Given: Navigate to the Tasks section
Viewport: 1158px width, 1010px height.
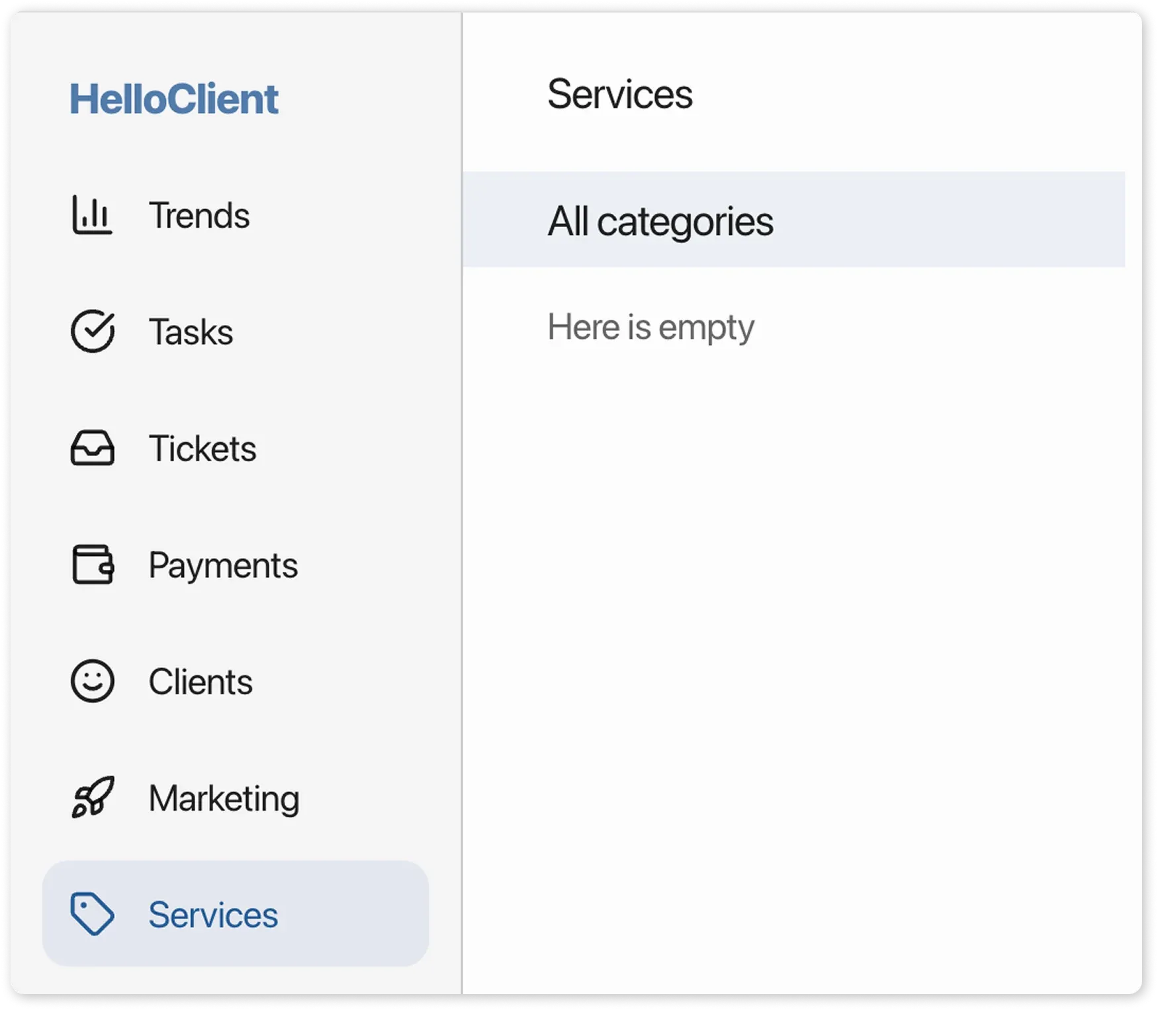Looking at the screenshot, I should tap(189, 332).
